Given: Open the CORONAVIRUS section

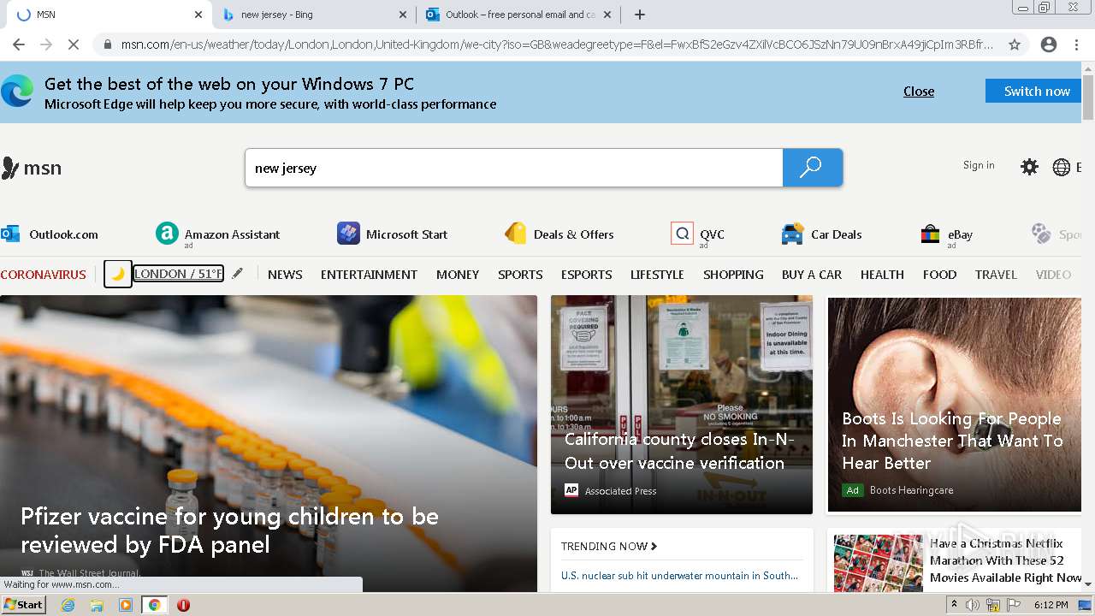Looking at the screenshot, I should [44, 275].
